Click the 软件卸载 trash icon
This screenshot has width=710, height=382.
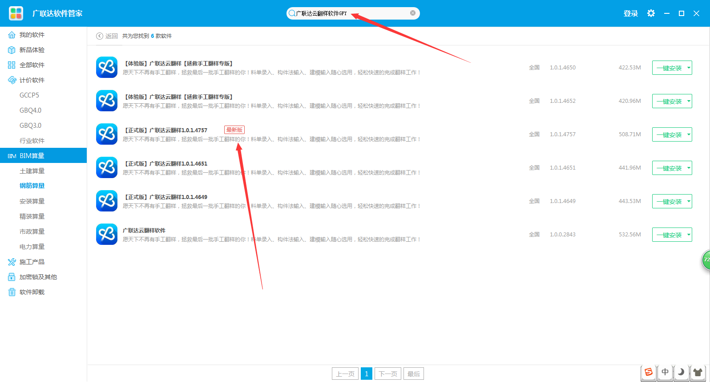pyautogui.click(x=12, y=292)
